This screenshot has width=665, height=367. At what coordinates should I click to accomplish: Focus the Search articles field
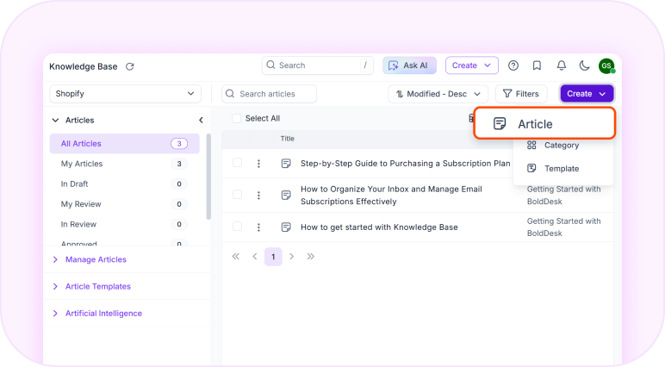coord(269,94)
